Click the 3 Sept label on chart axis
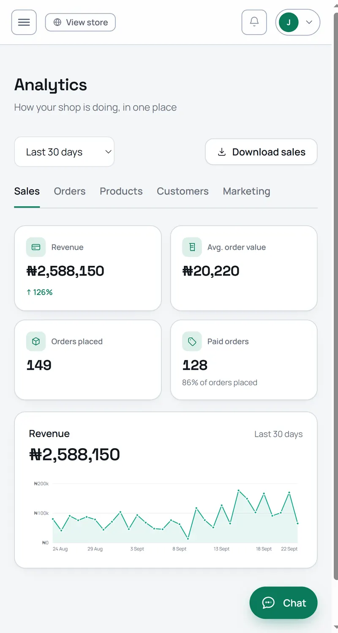 [137, 549]
